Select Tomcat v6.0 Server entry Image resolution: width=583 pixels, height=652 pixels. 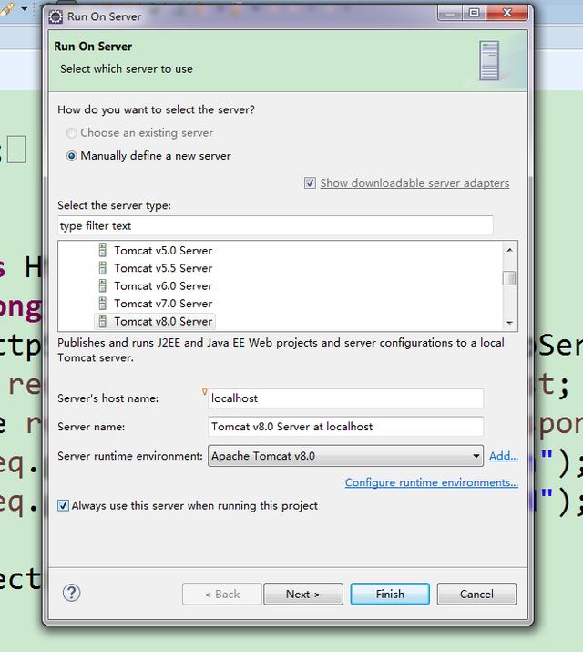click(x=163, y=285)
